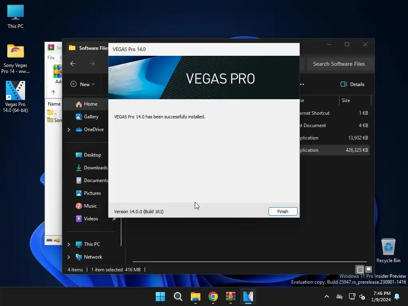Open network status tray icon
Viewport: 408px width, 306px height.
352,296
